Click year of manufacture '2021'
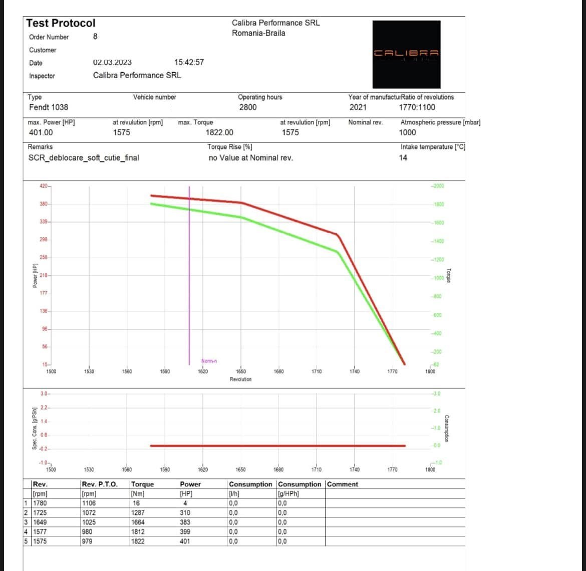Viewport: 586px width, 571px height. [358, 107]
